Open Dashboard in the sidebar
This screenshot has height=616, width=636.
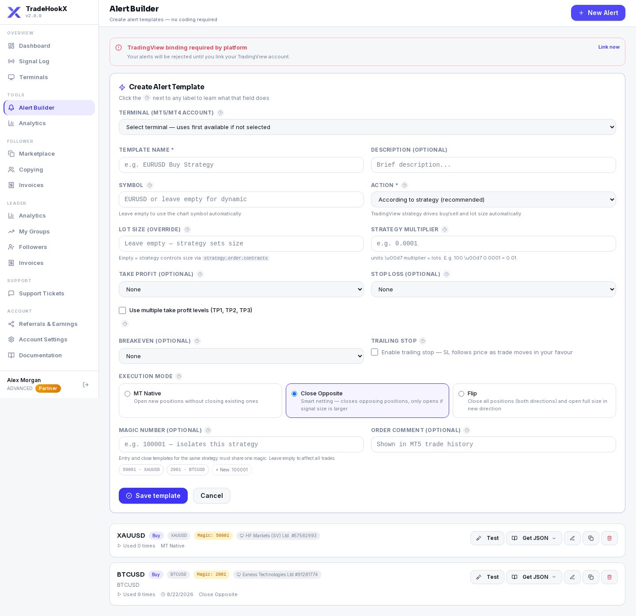pyautogui.click(x=49, y=46)
